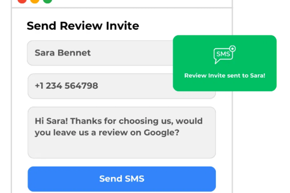Click the star badge on SMS icon
This screenshot has width=290, height=193.
(x=233, y=49)
